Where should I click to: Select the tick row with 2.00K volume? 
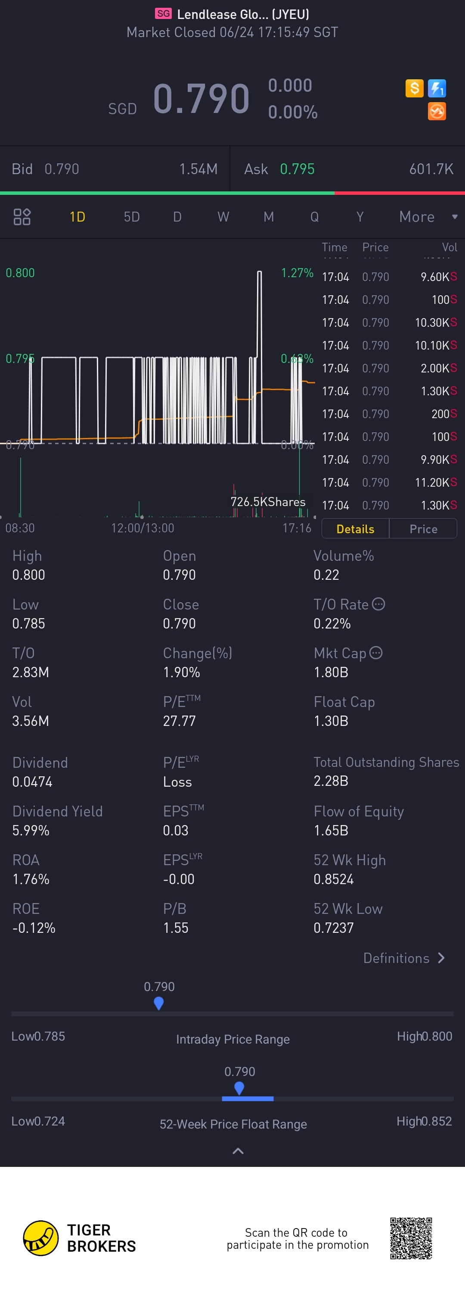coord(389,369)
